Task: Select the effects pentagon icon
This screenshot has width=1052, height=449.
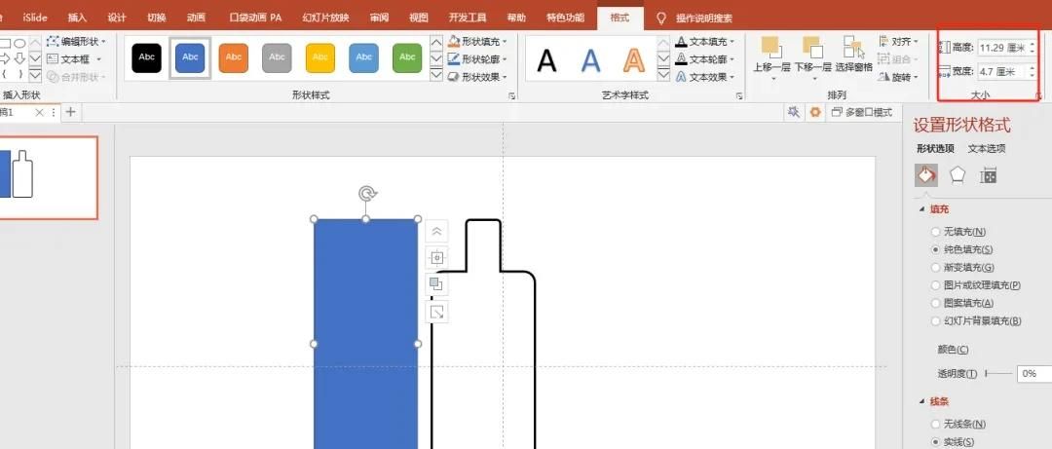Action: [x=958, y=175]
